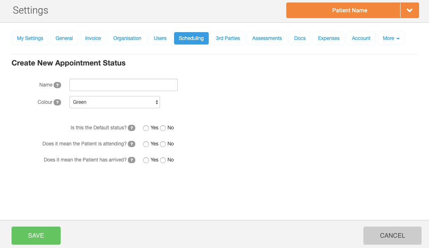
Task: Go to the 3rd Parties tab
Action: [x=228, y=38]
